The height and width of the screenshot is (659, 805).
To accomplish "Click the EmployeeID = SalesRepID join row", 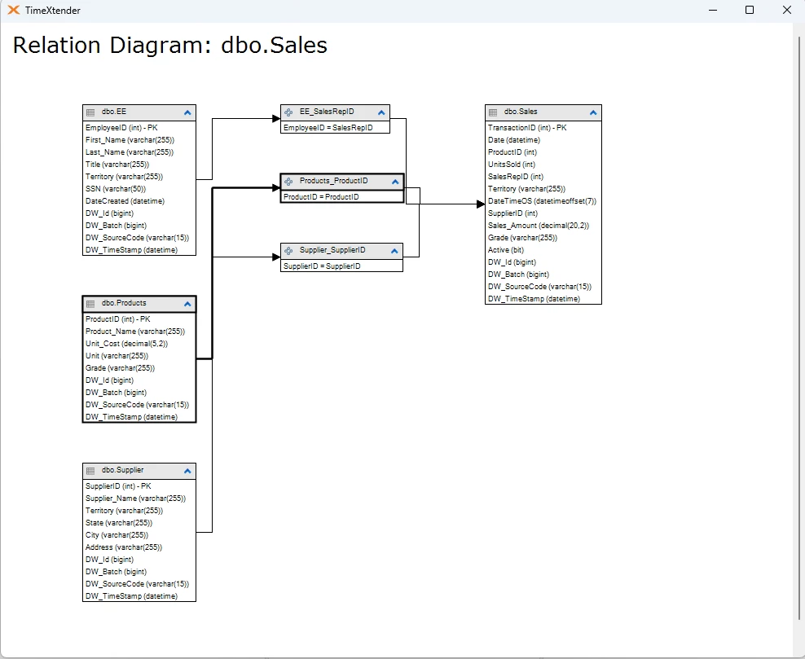I will (x=335, y=127).
